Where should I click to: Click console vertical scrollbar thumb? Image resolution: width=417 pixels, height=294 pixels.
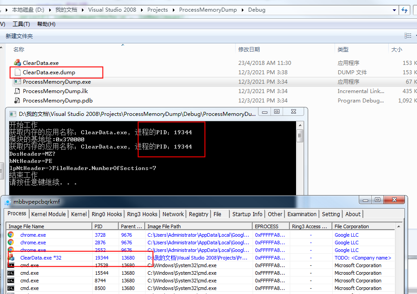(300, 136)
